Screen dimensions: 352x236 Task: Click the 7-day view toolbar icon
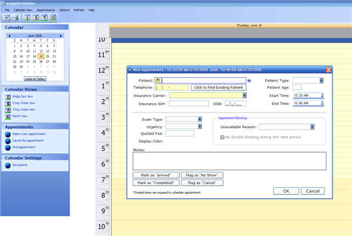[x=44, y=18]
